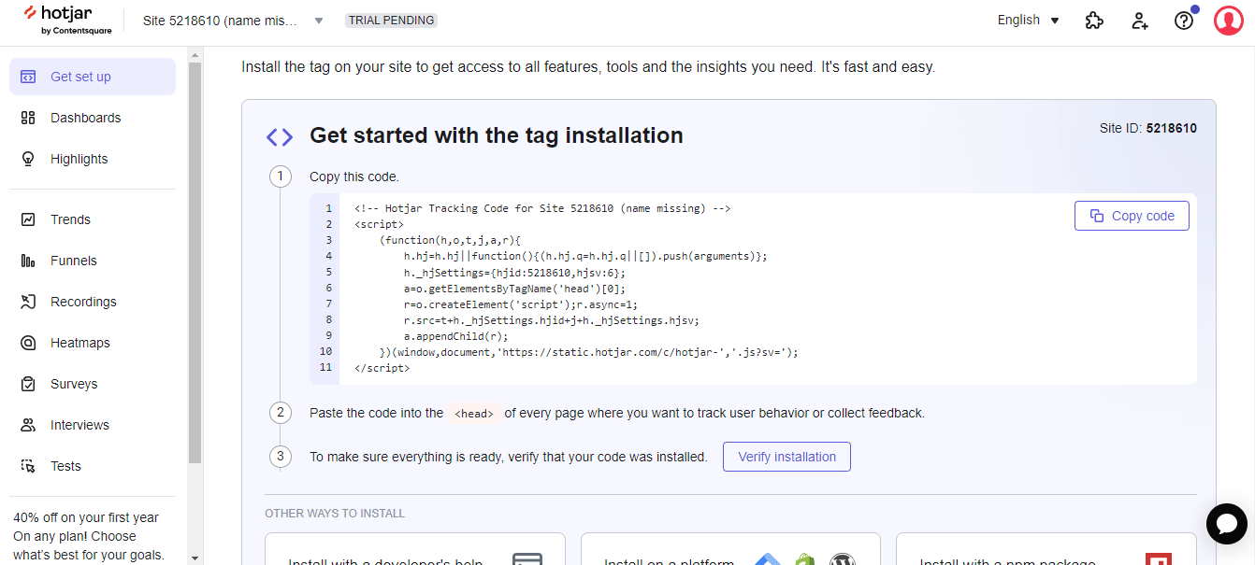Open the user profile avatar
The width and height of the screenshot is (1255, 565).
coord(1228,21)
